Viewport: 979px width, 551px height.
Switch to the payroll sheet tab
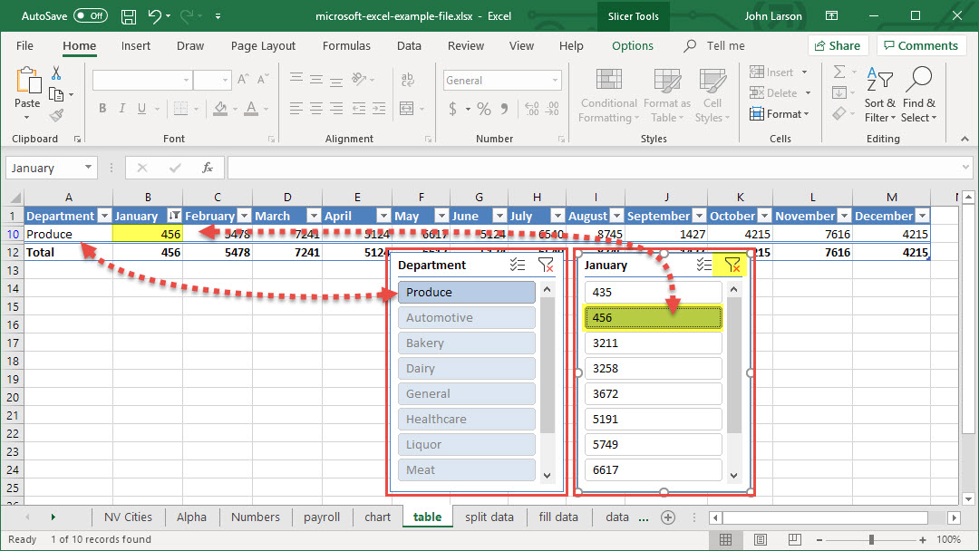tap(322, 517)
